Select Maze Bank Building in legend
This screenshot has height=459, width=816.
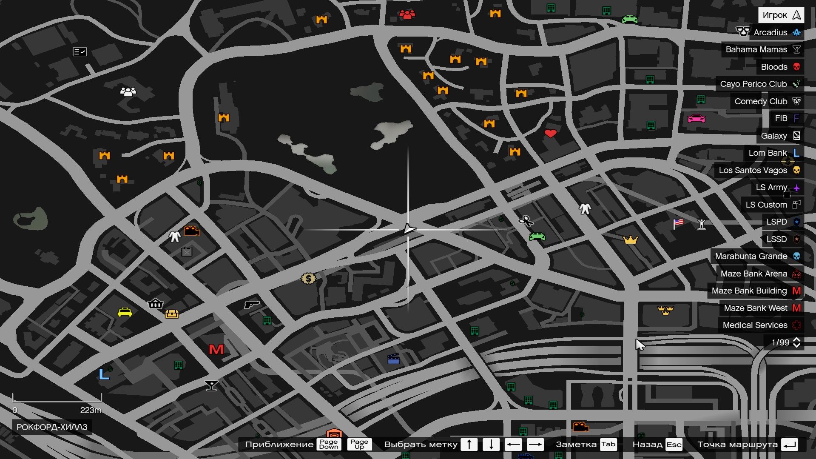(756, 291)
